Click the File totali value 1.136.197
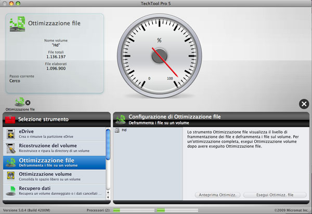The height and width of the screenshot is (214, 312). [x=56, y=57]
